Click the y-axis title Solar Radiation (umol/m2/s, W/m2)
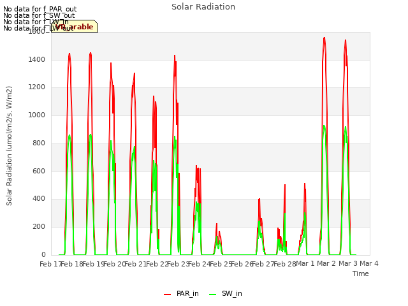The height and width of the screenshot is (306, 408). tap(9, 146)
